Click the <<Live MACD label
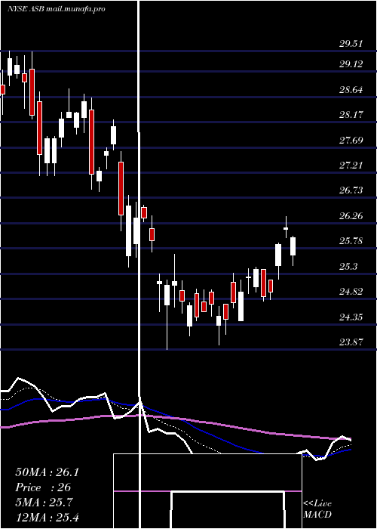The width and height of the screenshot is (377, 529). 317,509
